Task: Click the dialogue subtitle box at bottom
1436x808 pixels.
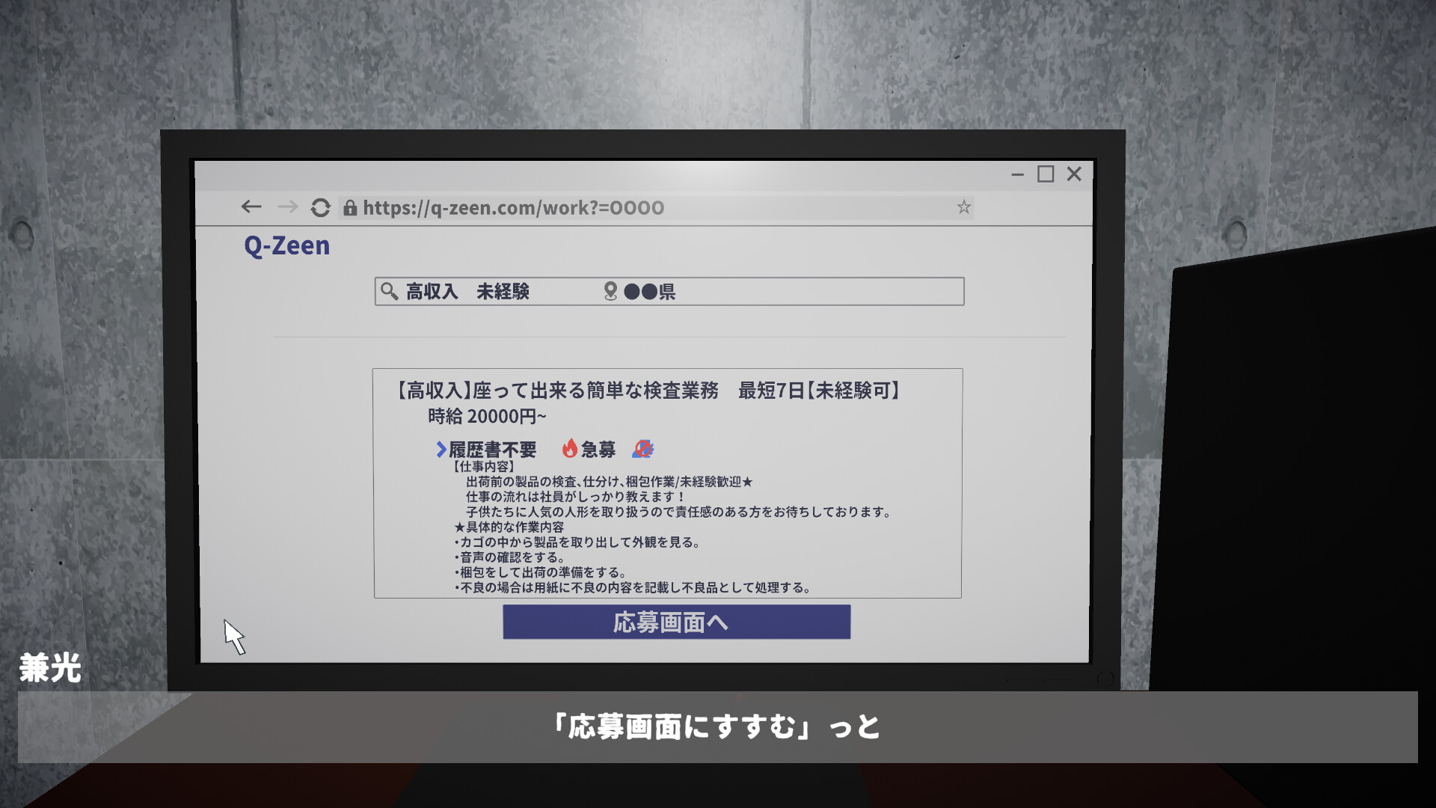Action: click(718, 726)
